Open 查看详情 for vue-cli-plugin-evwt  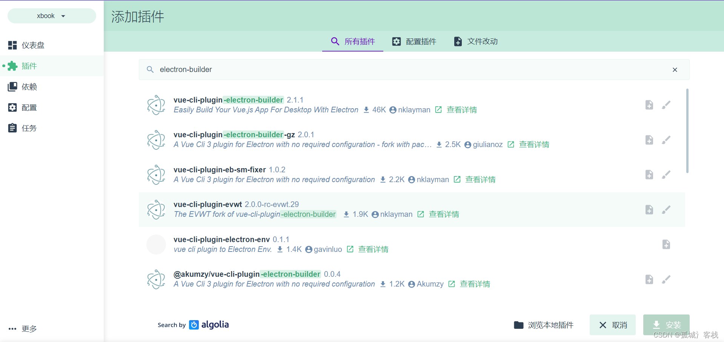click(444, 214)
